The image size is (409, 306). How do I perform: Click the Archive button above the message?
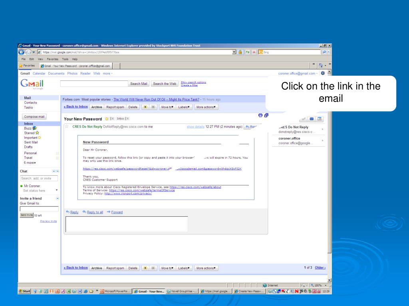click(x=97, y=107)
